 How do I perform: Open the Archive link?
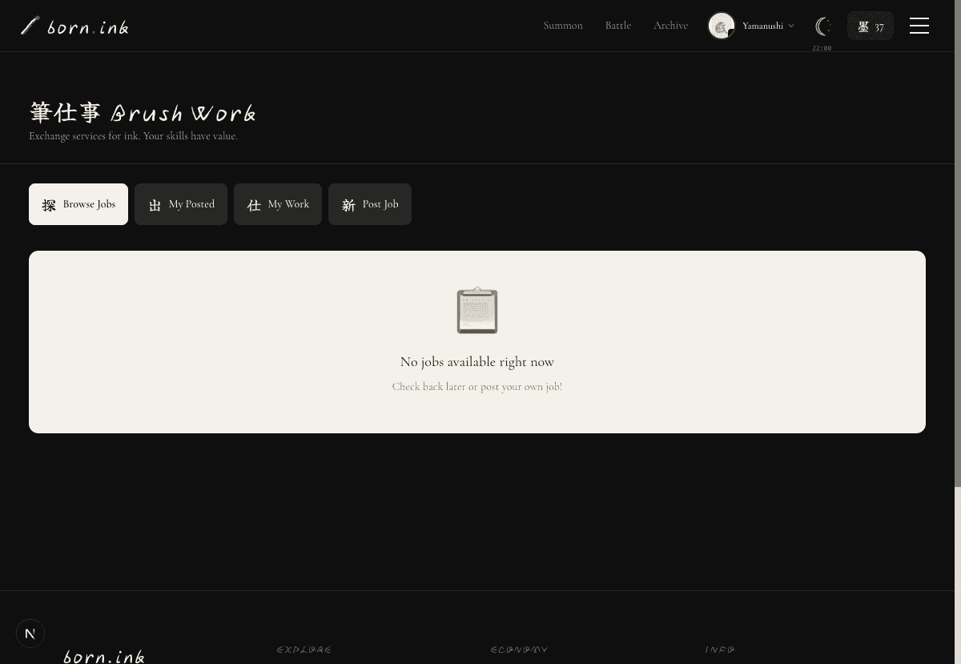tap(670, 26)
